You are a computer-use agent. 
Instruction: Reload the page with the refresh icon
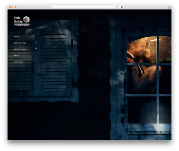[x=116, y=7]
